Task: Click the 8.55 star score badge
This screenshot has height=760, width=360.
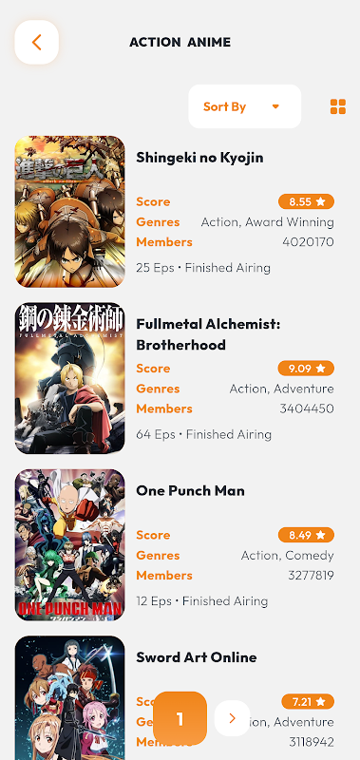Action: (306, 201)
